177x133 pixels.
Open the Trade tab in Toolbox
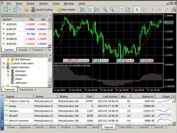11,127
